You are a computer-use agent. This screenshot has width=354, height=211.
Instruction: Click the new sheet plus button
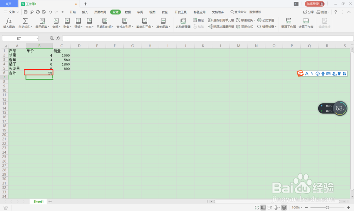coord(50,201)
